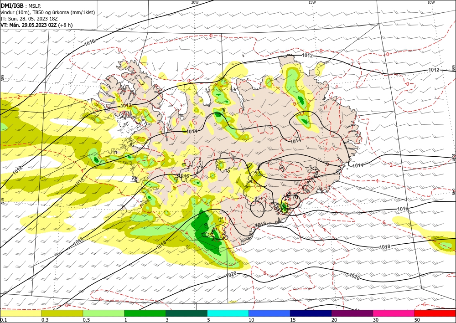Click the legend value '15'
This screenshot has height=323, width=456.
(293, 320)
